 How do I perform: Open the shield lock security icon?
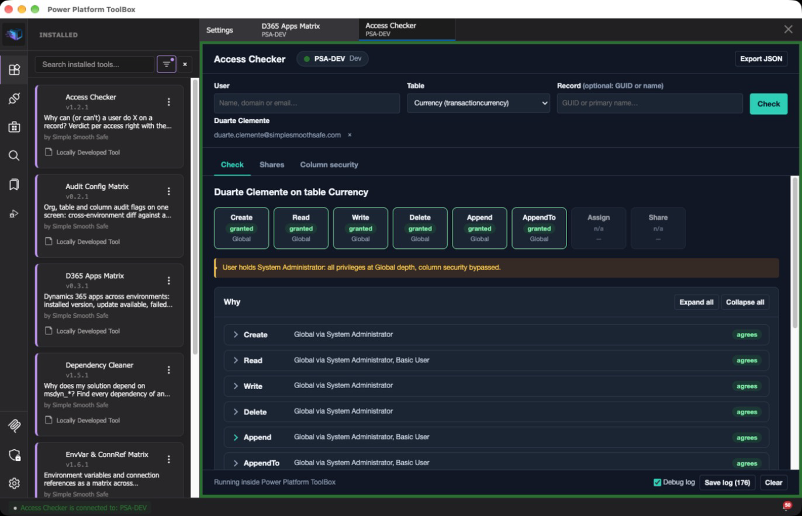coord(14,455)
